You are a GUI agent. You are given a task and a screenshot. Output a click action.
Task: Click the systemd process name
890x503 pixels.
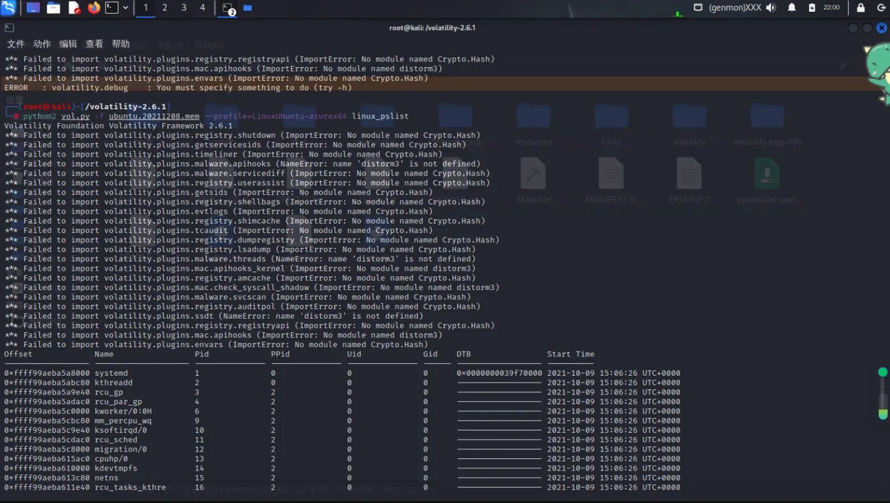(111, 373)
